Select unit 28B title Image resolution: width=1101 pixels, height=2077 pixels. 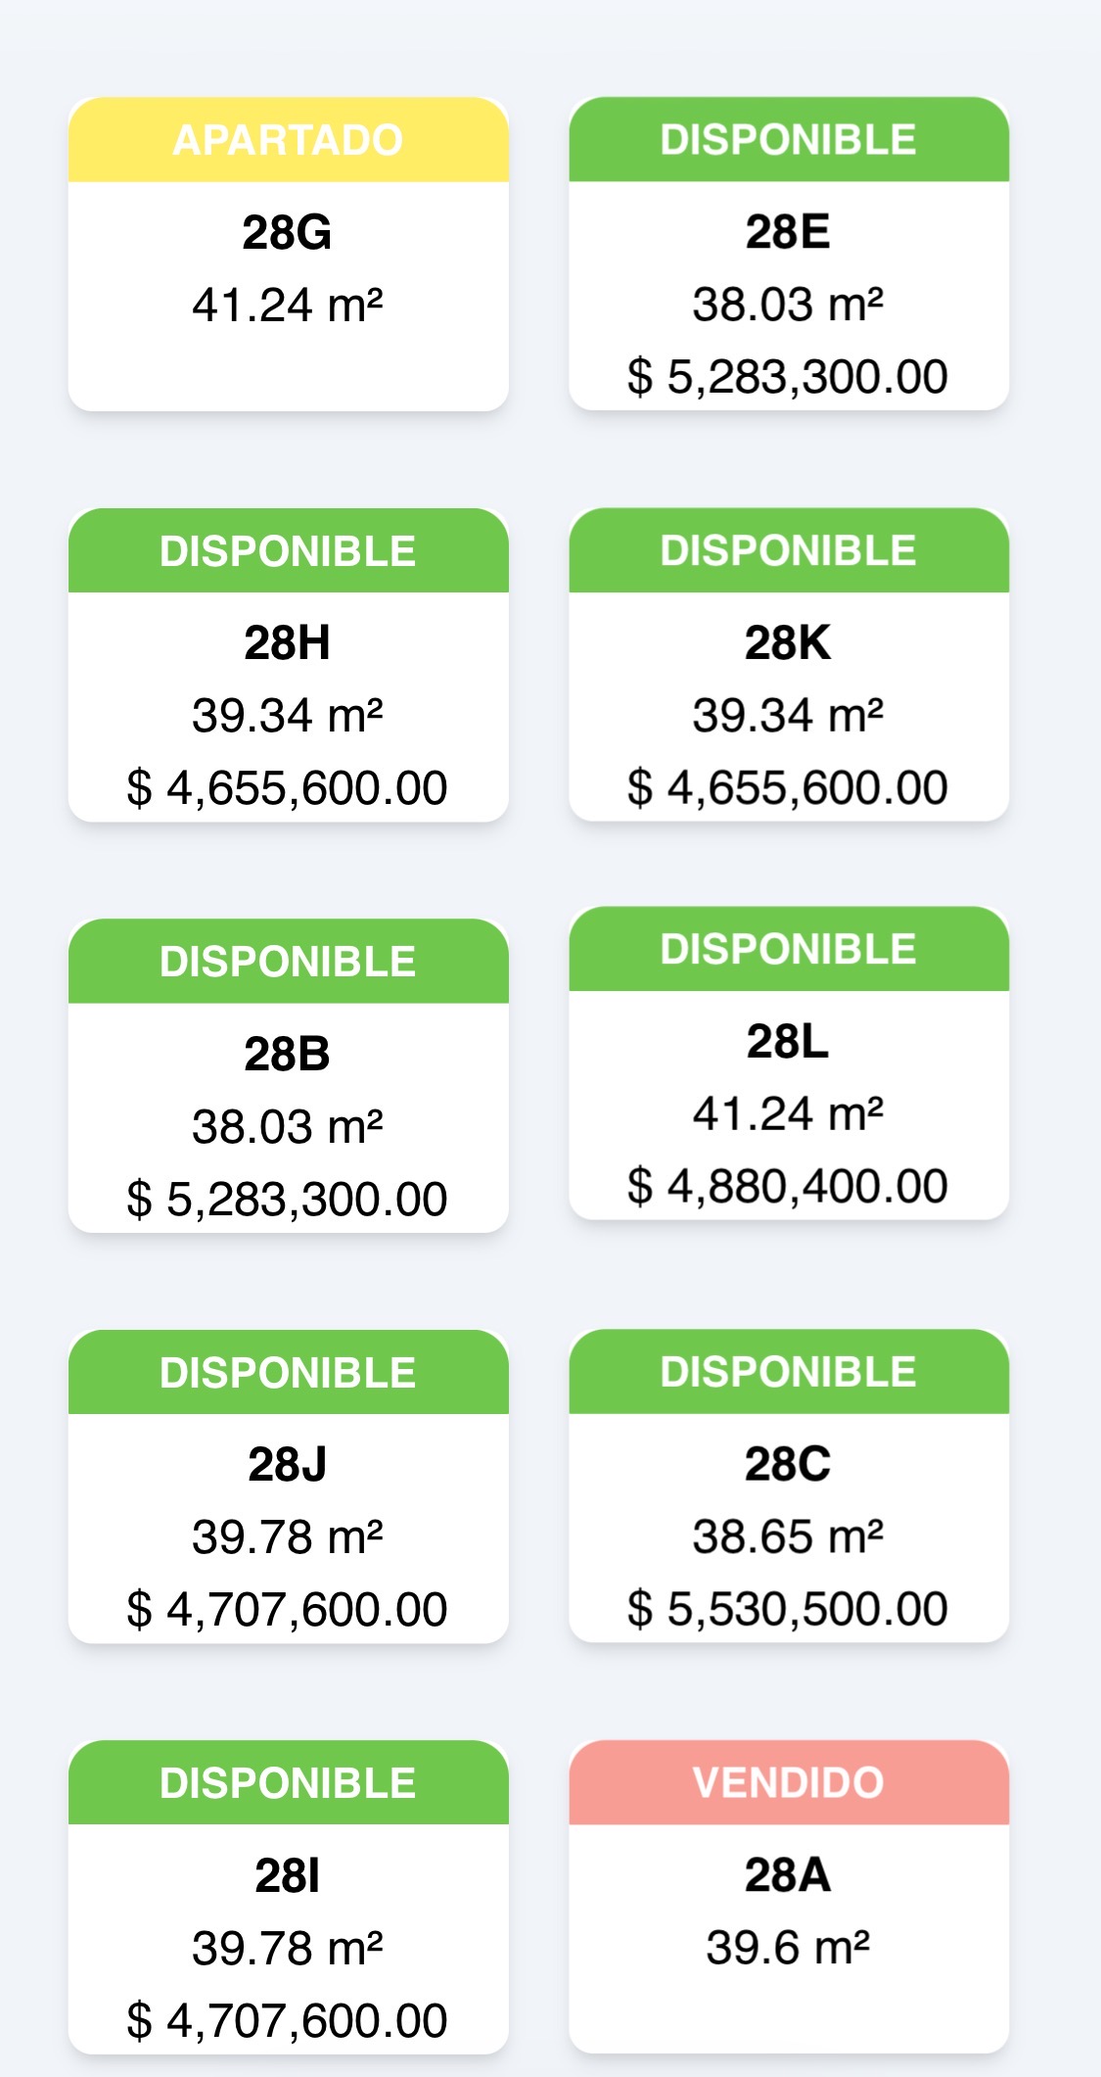pos(287,1054)
